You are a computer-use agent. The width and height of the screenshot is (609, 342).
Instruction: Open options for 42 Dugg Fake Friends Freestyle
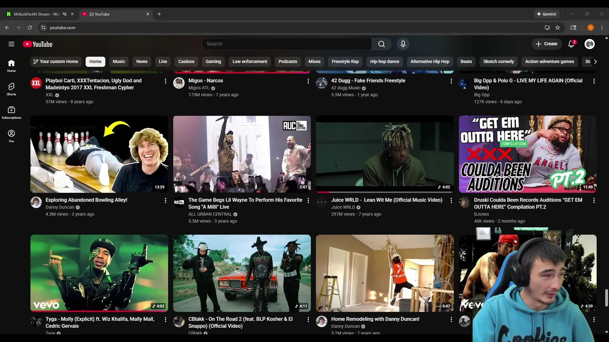pyautogui.click(x=451, y=81)
